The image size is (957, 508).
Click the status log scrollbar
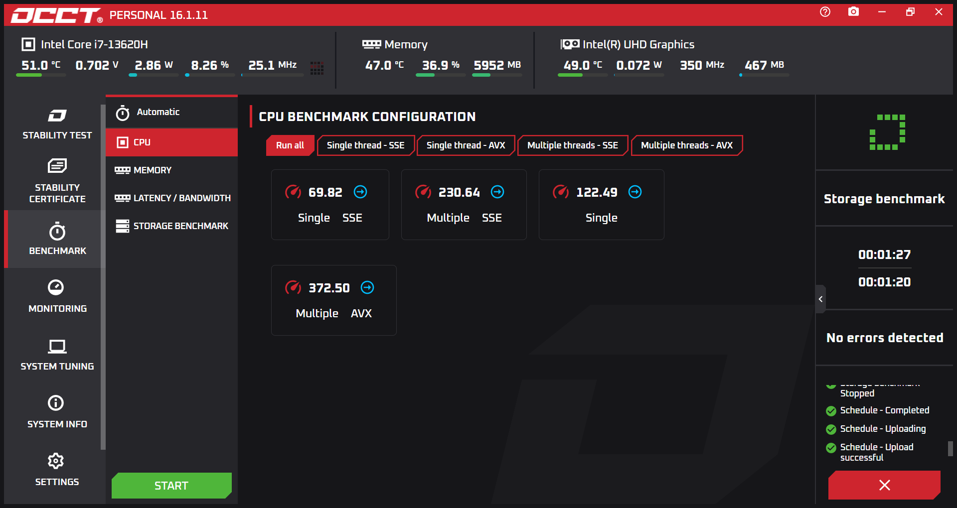tap(950, 448)
